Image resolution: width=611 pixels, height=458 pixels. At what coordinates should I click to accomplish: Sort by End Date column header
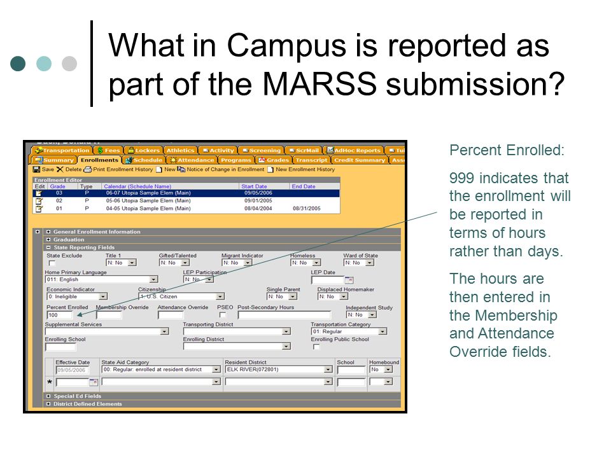point(304,186)
